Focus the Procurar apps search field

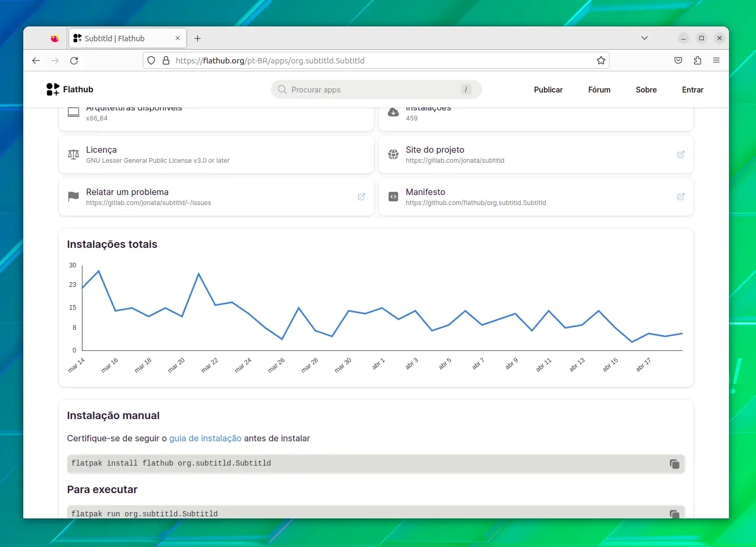pos(376,89)
